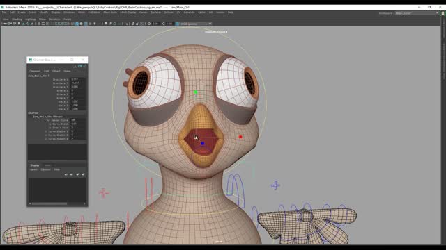
Task: Select the Rotate Z attribute label
Action: (x=63, y=98)
